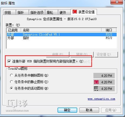This screenshot has height=117, width=125.
Task: Switch to the 指针 tab
Action: (x=22, y=12)
